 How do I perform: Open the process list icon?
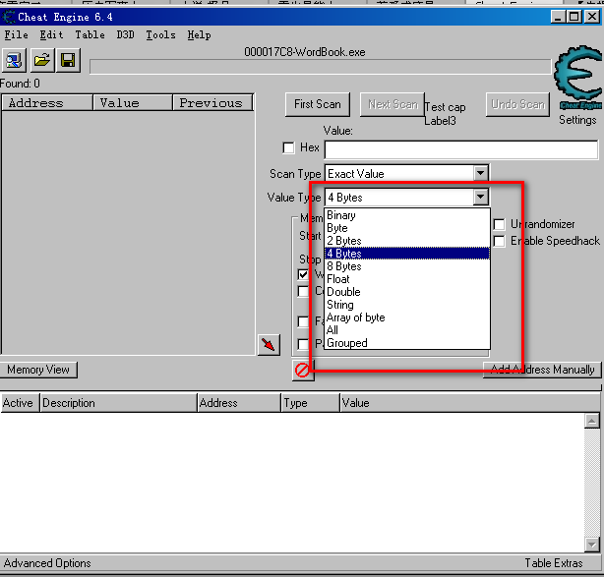tap(14, 60)
